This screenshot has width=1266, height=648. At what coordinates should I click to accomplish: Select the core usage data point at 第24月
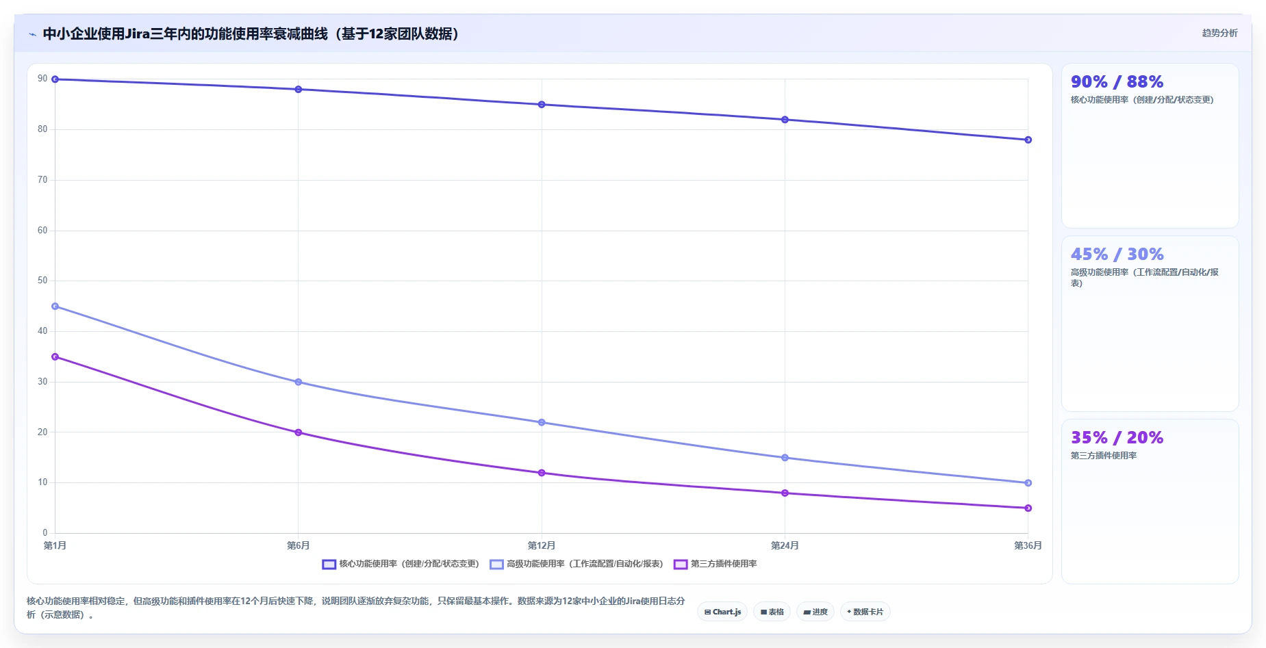785,120
